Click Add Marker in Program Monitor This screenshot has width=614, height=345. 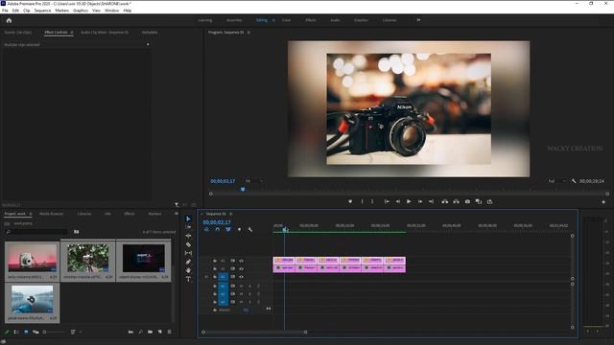350,201
